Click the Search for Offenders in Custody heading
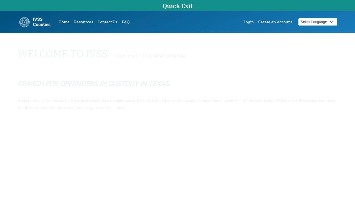Viewport: 355px width, 222px height. (x=93, y=84)
